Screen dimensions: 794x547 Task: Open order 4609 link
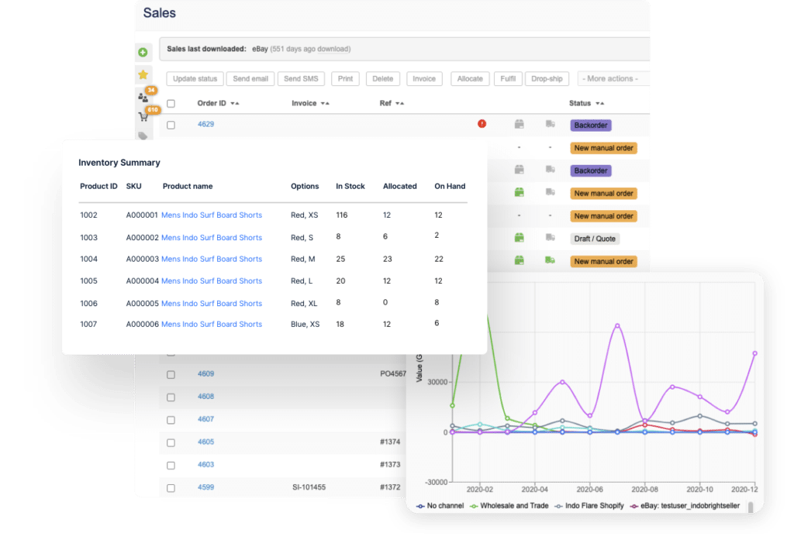point(205,373)
